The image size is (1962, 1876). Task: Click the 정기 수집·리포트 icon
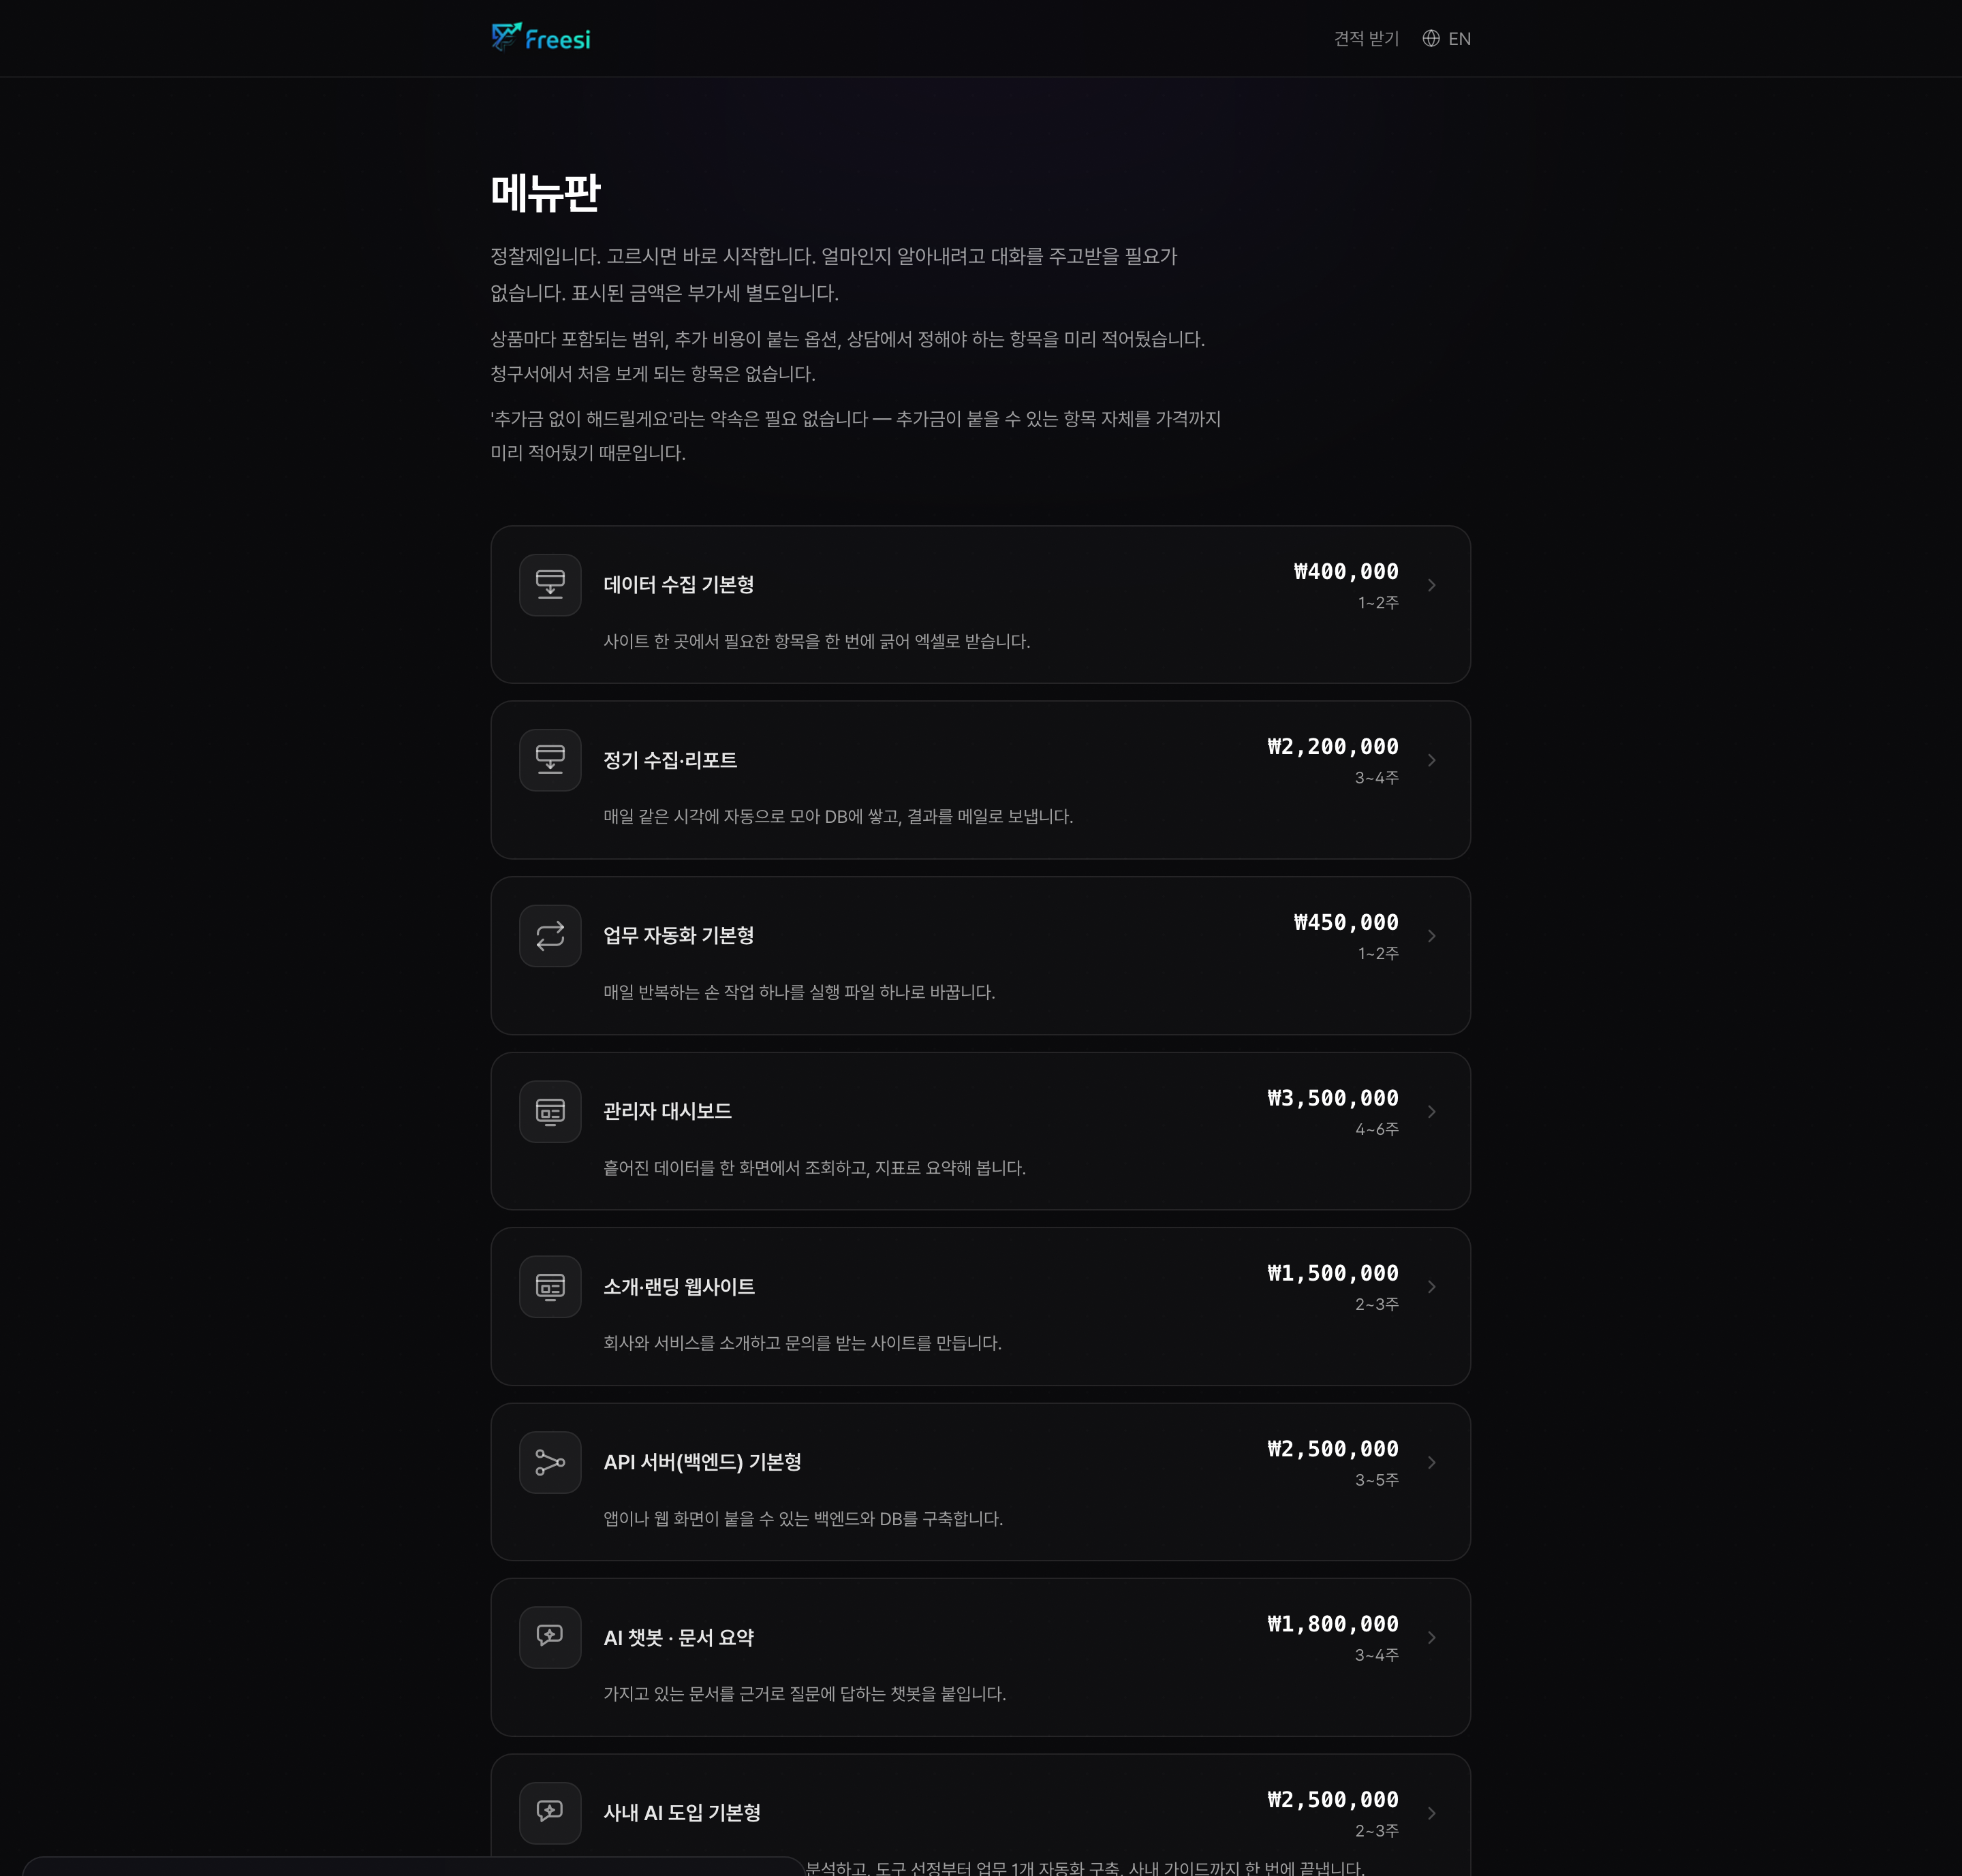[x=550, y=760]
